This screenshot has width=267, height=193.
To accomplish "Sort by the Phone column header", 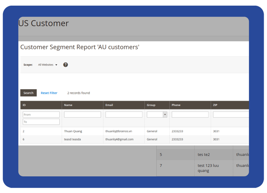I will click(x=176, y=105).
